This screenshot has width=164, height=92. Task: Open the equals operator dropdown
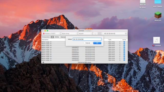point(85,33)
